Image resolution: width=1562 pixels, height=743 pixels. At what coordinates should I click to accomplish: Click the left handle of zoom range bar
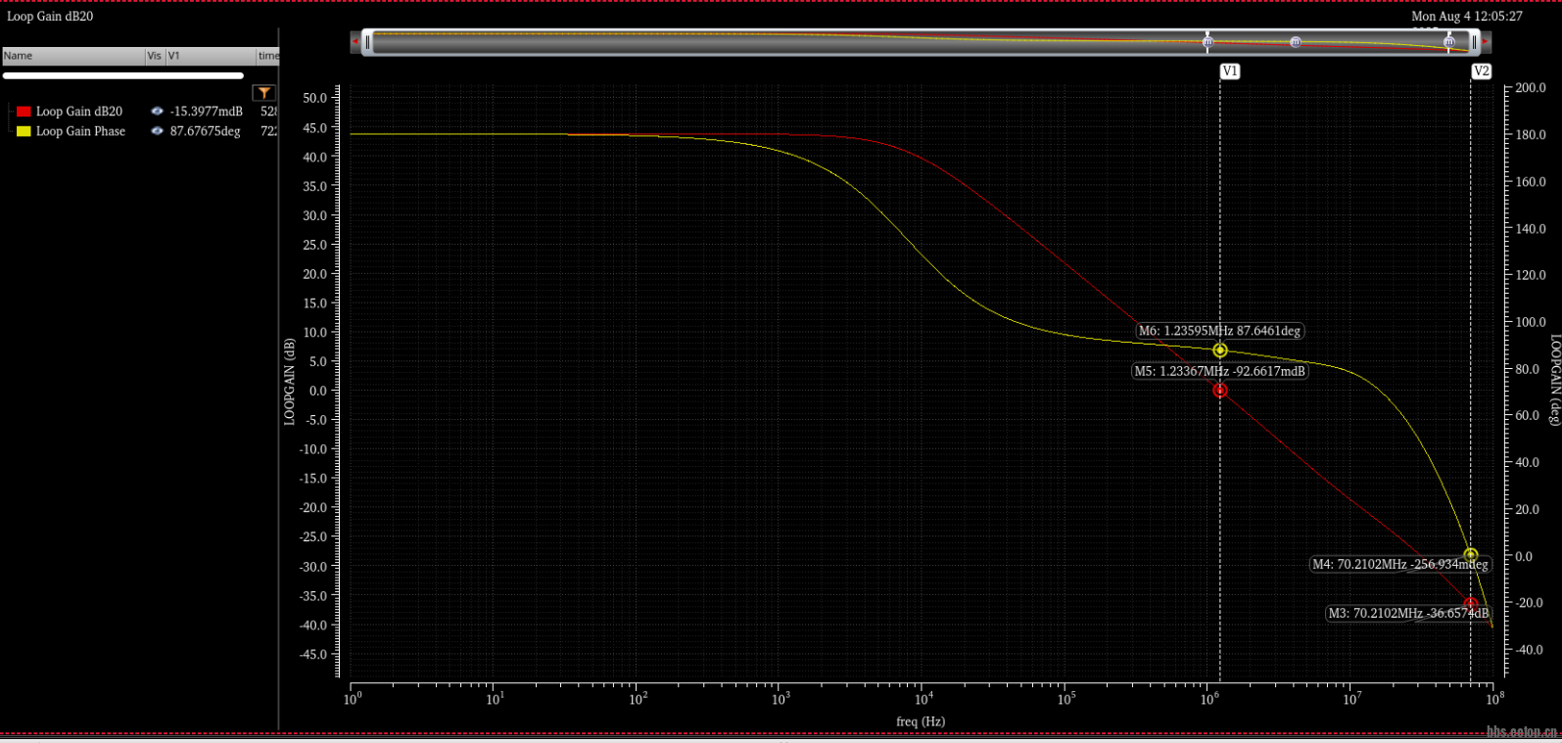(x=367, y=42)
